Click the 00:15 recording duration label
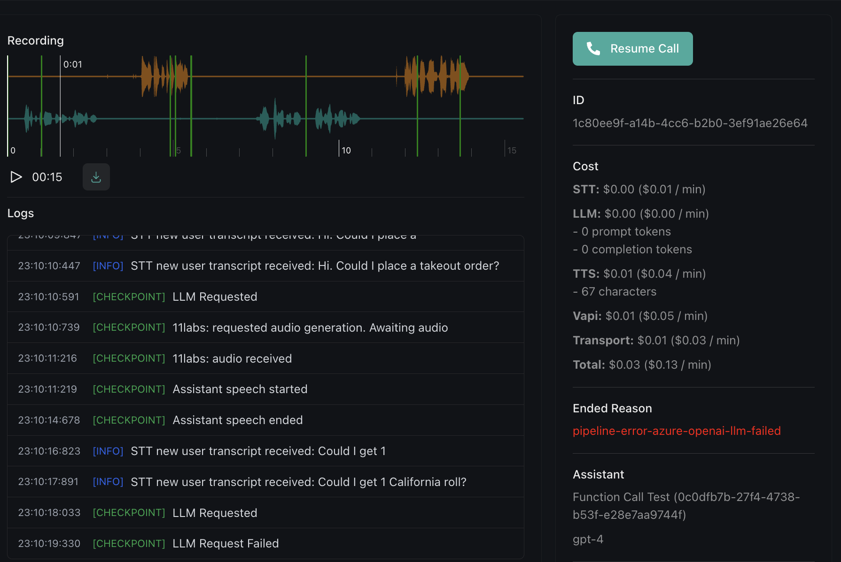 pos(47,177)
